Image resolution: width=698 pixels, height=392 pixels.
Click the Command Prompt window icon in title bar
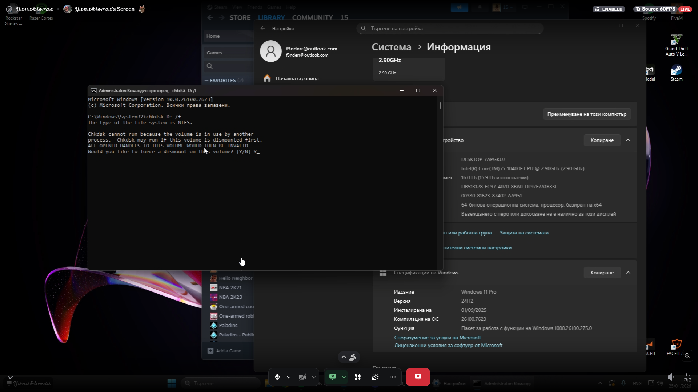(93, 91)
